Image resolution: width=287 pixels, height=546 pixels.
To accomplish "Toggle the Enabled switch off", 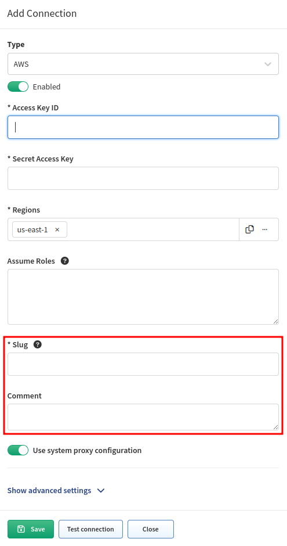I will tap(18, 87).
